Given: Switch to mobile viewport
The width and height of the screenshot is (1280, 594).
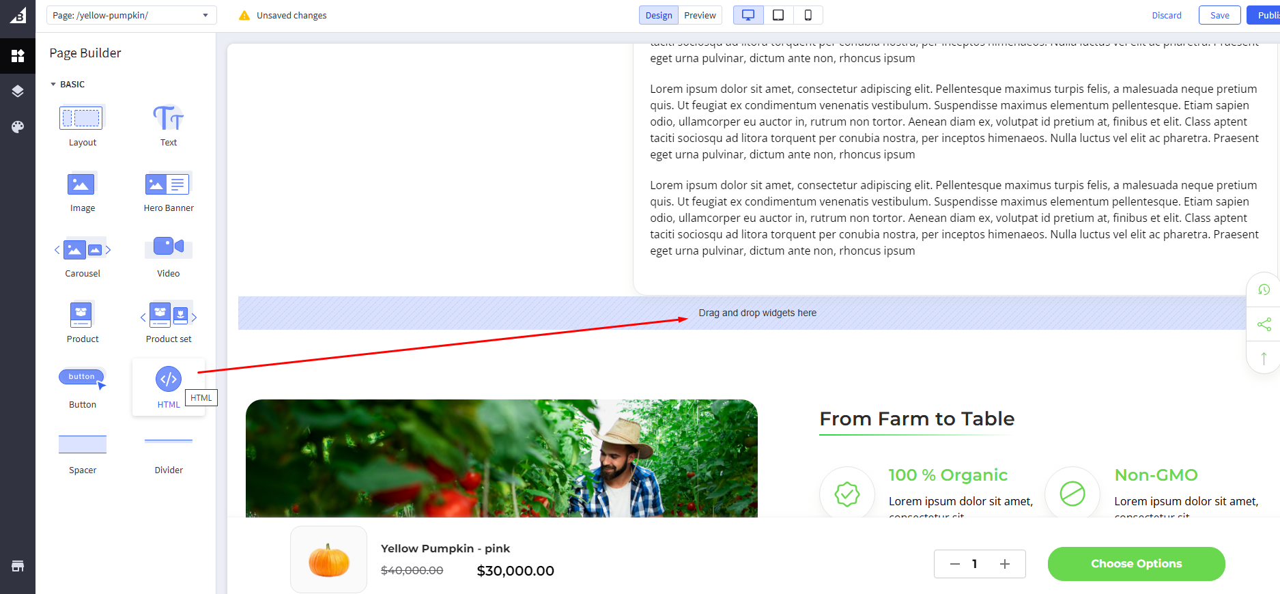Looking at the screenshot, I should (808, 15).
